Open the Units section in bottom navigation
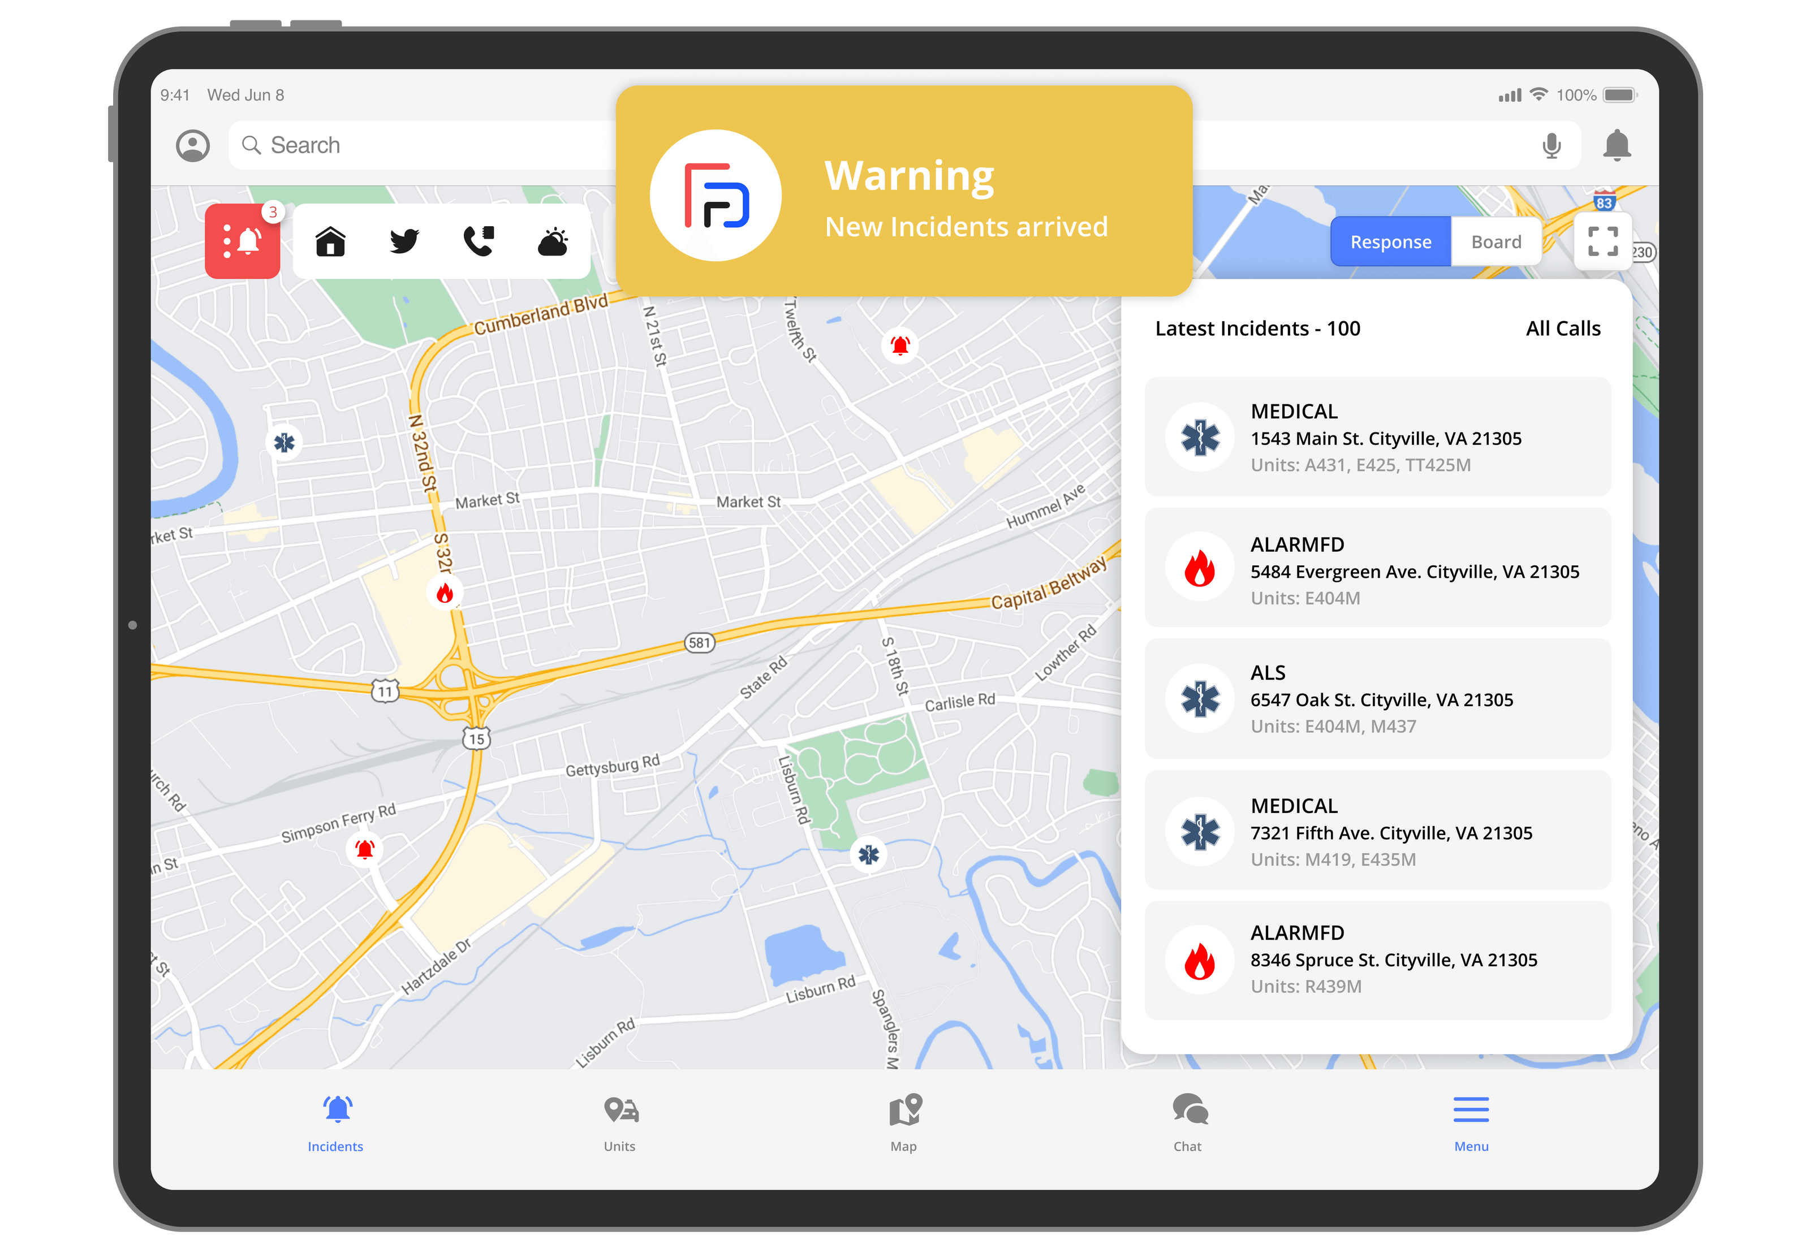 click(619, 1124)
